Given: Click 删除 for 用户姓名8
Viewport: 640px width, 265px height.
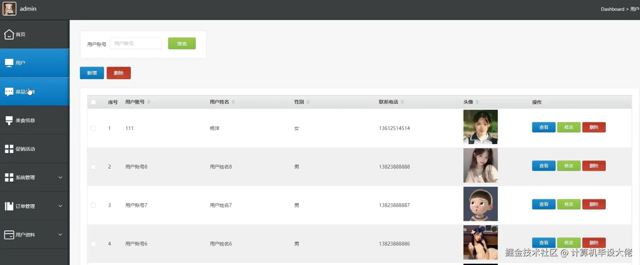Looking at the screenshot, I should tap(594, 166).
